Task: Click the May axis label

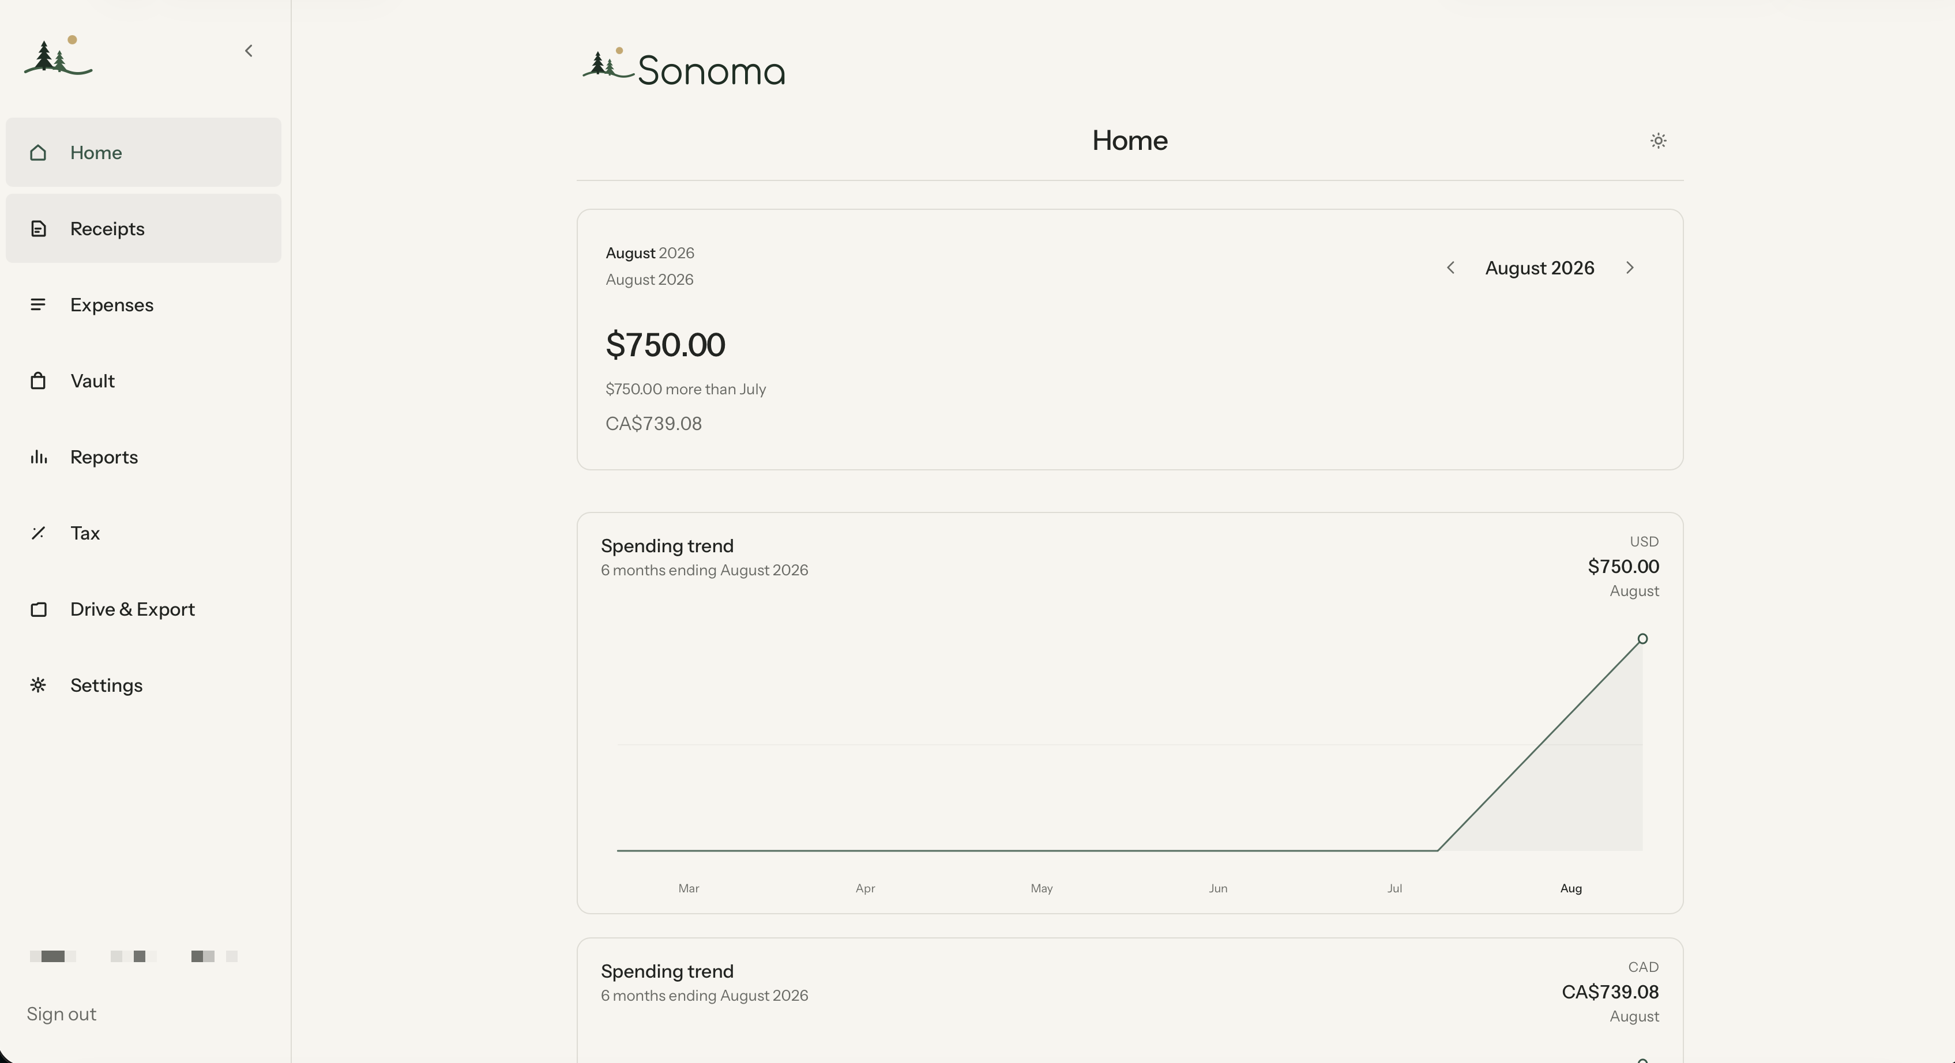Action: coord(1042,888)
